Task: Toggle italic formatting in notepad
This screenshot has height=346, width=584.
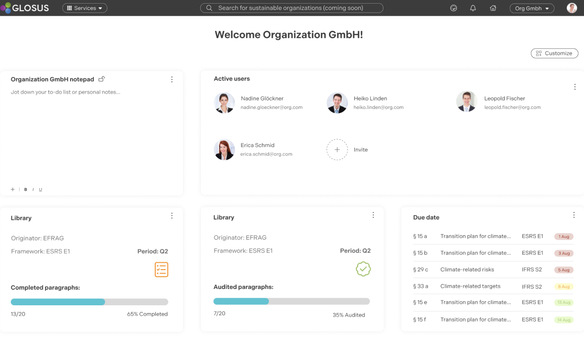Action: pyautogui.click(x=33, y=190)
